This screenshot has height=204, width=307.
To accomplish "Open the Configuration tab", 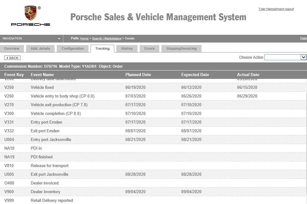I will (x=73, y=48).
